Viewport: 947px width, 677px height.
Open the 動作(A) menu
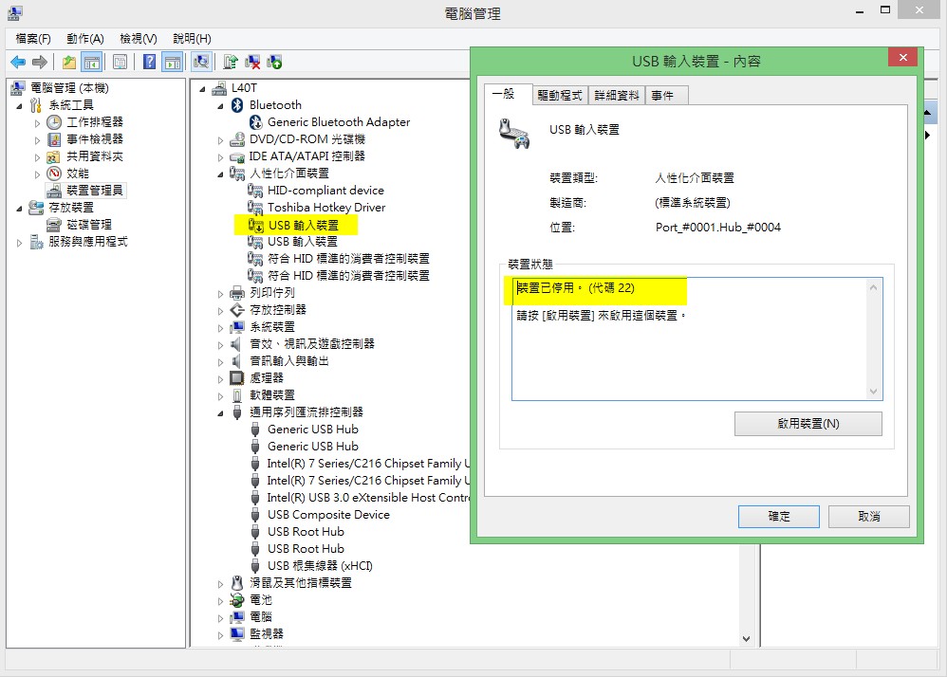click(x=84, y=39)
